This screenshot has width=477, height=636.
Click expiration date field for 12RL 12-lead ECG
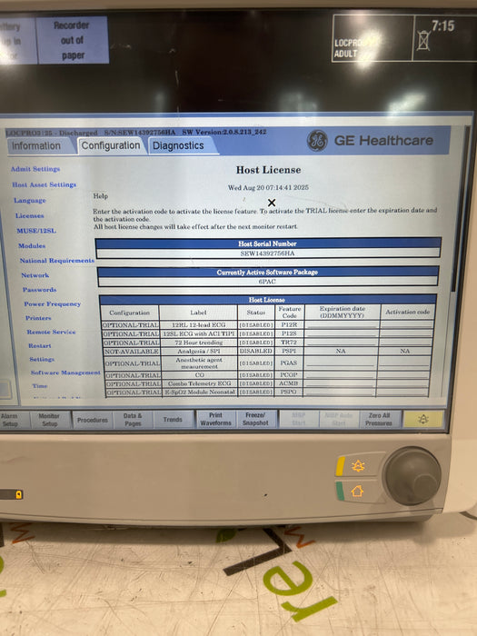(342, 325)
